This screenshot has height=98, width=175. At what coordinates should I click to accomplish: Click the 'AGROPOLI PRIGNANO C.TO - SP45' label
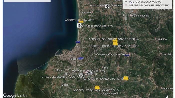pos(103,79)
